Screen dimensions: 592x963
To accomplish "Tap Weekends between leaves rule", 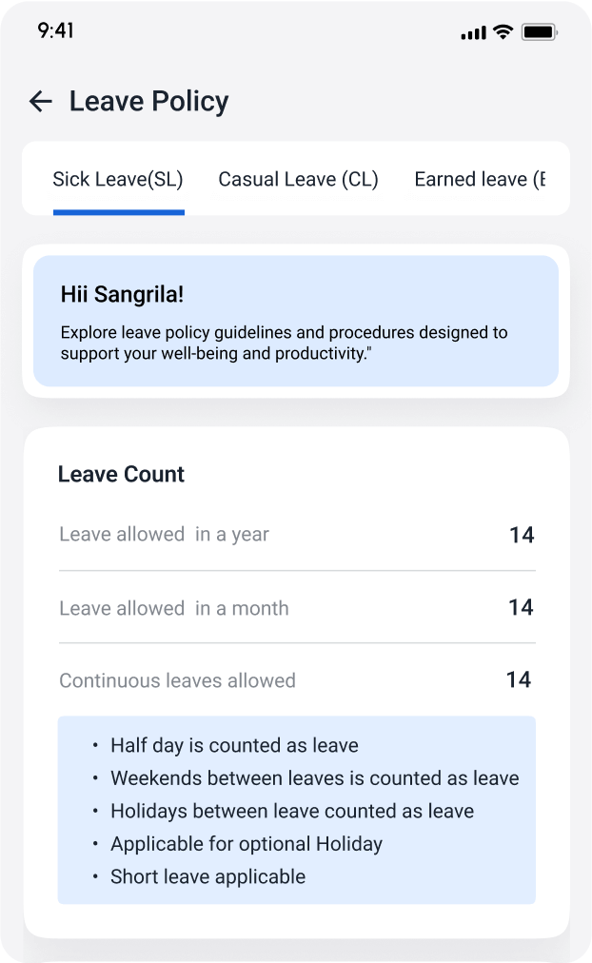I will (x=314, y=778).
